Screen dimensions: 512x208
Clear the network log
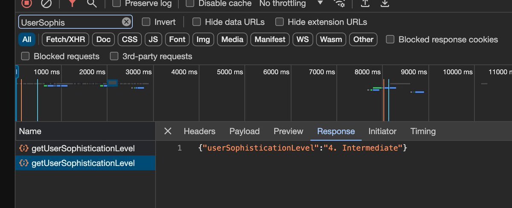pos(47,3)
